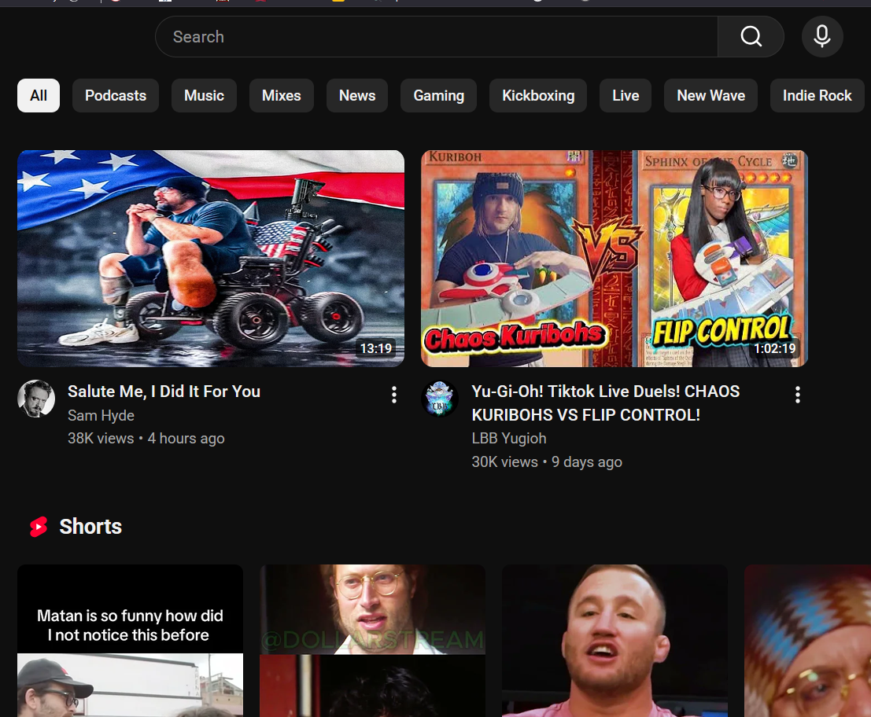Viewport: 871px width, 717px height.
Task: Select the Podcasts filter chip
Action: pos(116,95)
